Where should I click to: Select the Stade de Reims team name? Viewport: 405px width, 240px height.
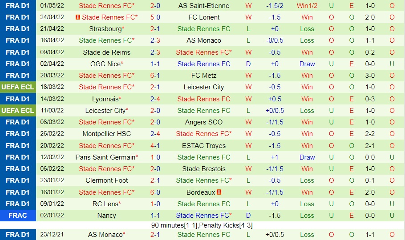pos(106,52)
